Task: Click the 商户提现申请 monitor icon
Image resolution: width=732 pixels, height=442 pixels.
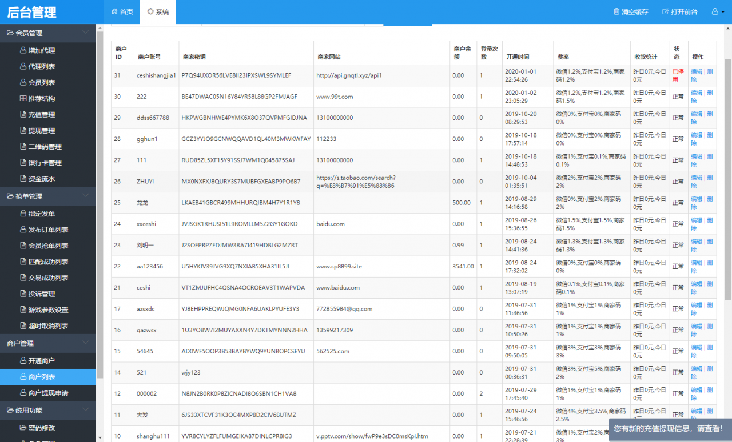Action: pyautogui.click(x=23, y=393)
